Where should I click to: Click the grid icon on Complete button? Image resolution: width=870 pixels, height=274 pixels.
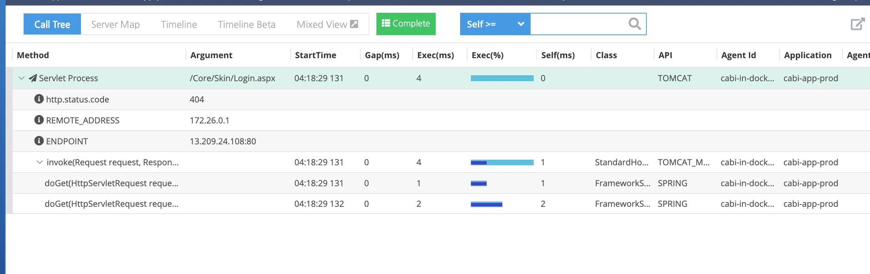pyautogui.click(x=386, y=23)
